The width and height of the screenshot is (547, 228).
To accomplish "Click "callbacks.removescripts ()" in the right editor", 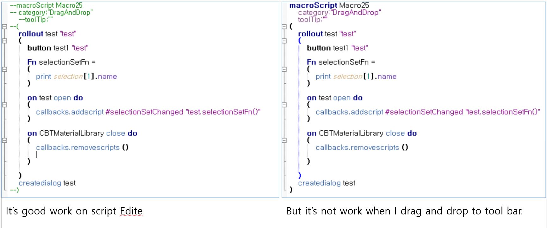I will click(x=362, y=147).
